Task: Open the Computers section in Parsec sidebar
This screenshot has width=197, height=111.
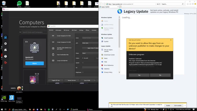Action: (6, 37)
